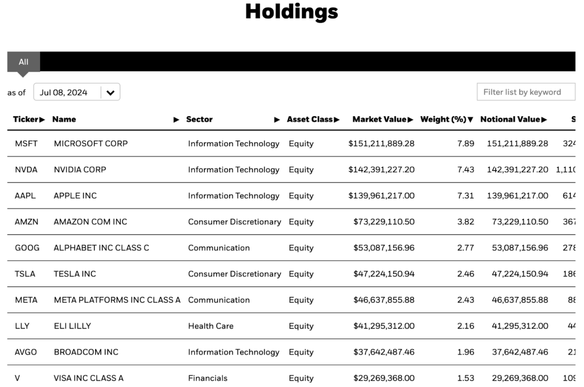Image resolution: width=584 pixels, height=387 pixels.
Task: Click Microsoft market value $151,211,889.28
Action: [381, 144]
